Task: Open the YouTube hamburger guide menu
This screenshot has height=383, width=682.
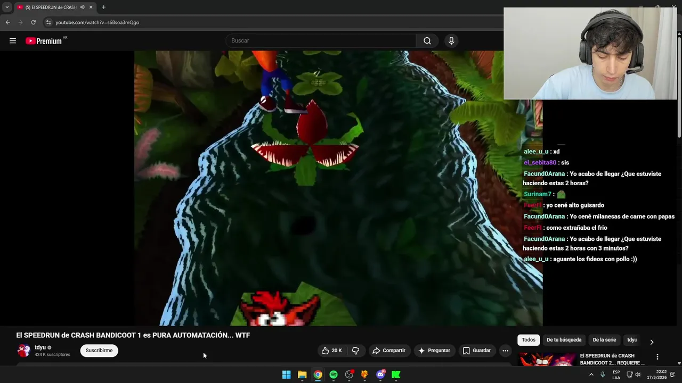Action: point(13,41)
